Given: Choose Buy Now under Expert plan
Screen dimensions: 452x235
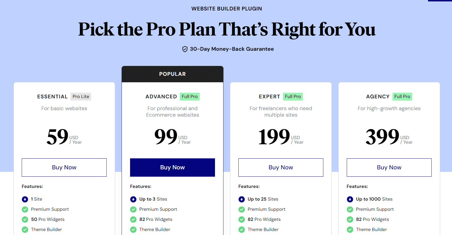Looking at the screenshot, I should (281, 167).
